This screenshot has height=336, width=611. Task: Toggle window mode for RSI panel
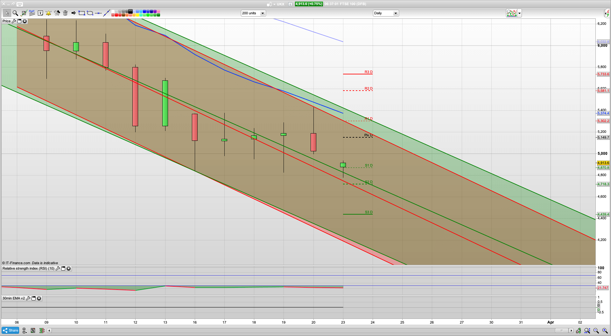[x=63, y=269]
